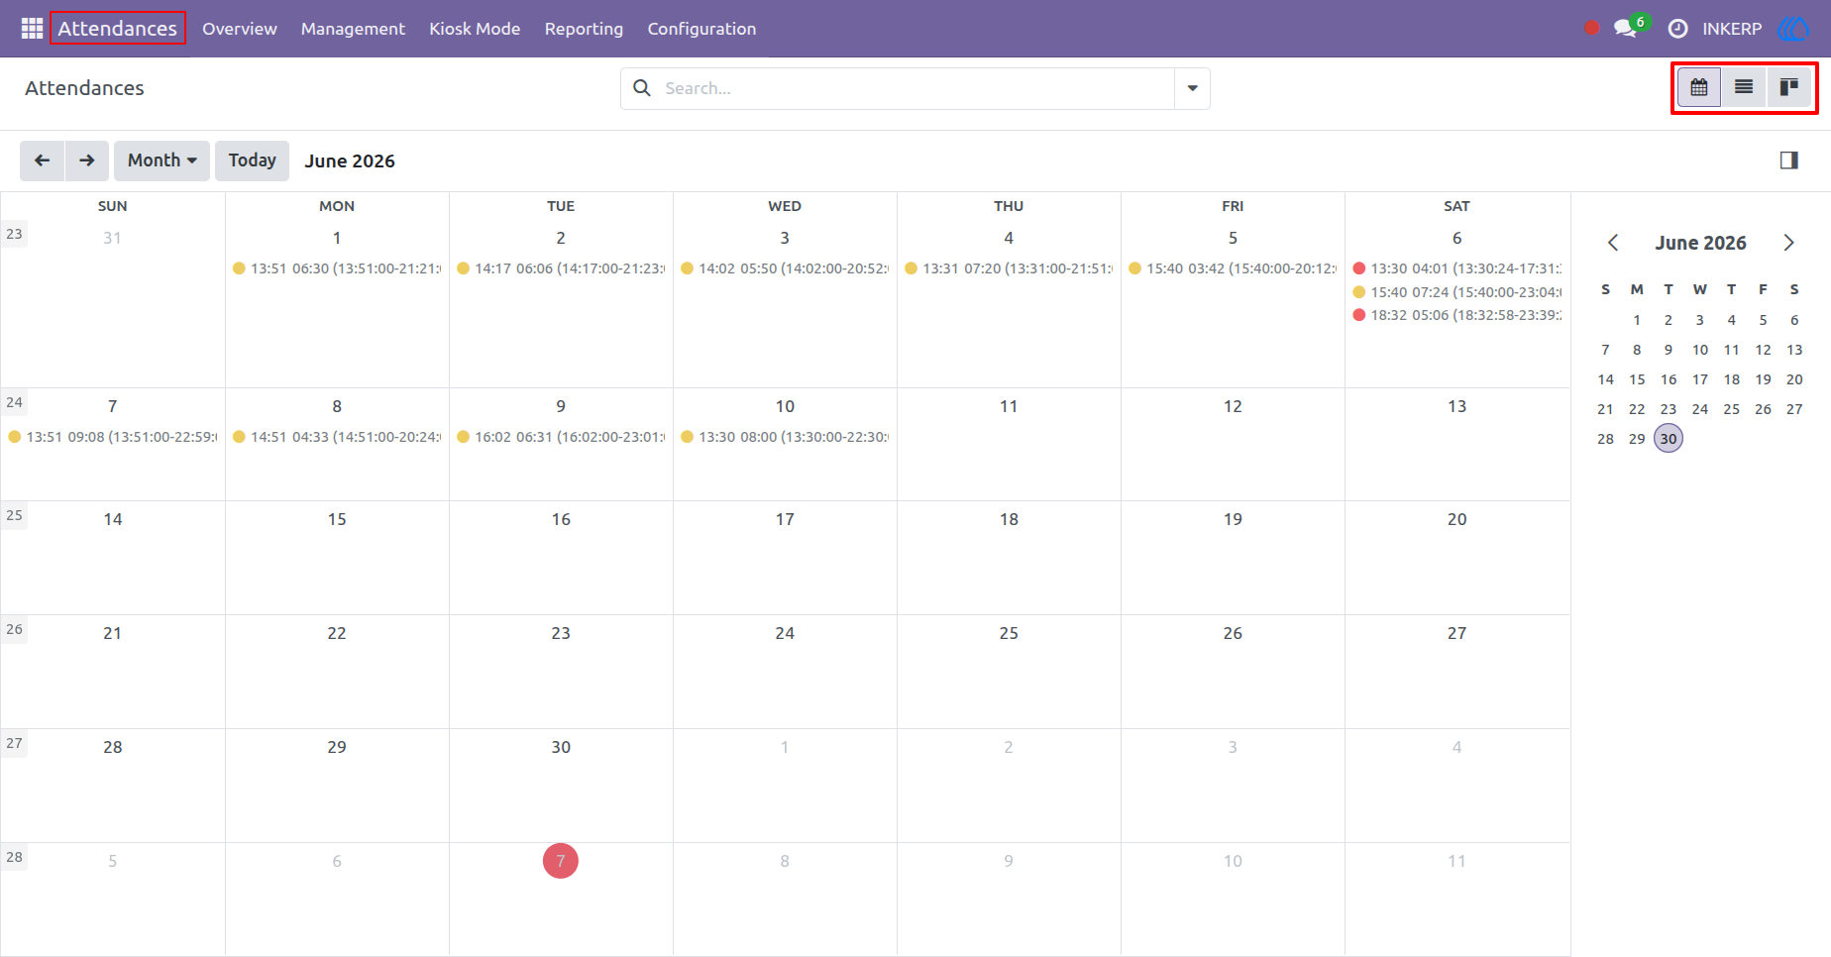Go to previous month arrow
1831x957 pixels.
click(x=42, y=160)
